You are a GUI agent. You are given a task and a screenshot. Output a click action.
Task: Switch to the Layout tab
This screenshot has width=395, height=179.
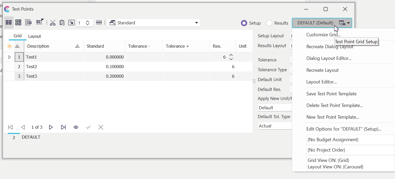click(35, 36)
